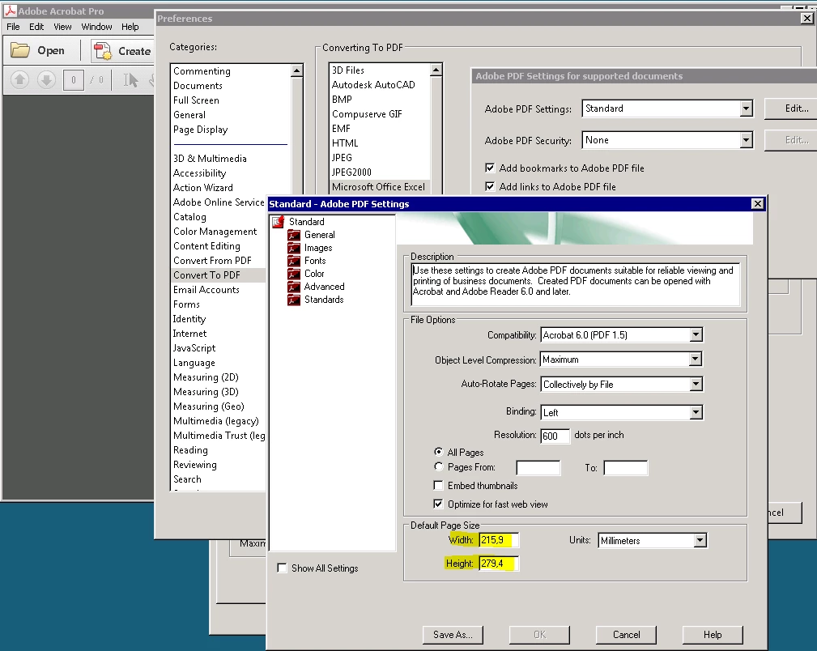Open Adobe PDF Settings dropdown in Preferences
The height and width of the screenshot is (651, 817).
(x=746, y=108)
